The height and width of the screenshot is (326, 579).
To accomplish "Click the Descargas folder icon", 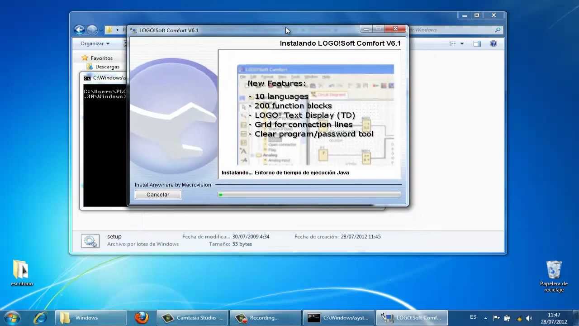I will pyautogui.click(x=90, y=67).
